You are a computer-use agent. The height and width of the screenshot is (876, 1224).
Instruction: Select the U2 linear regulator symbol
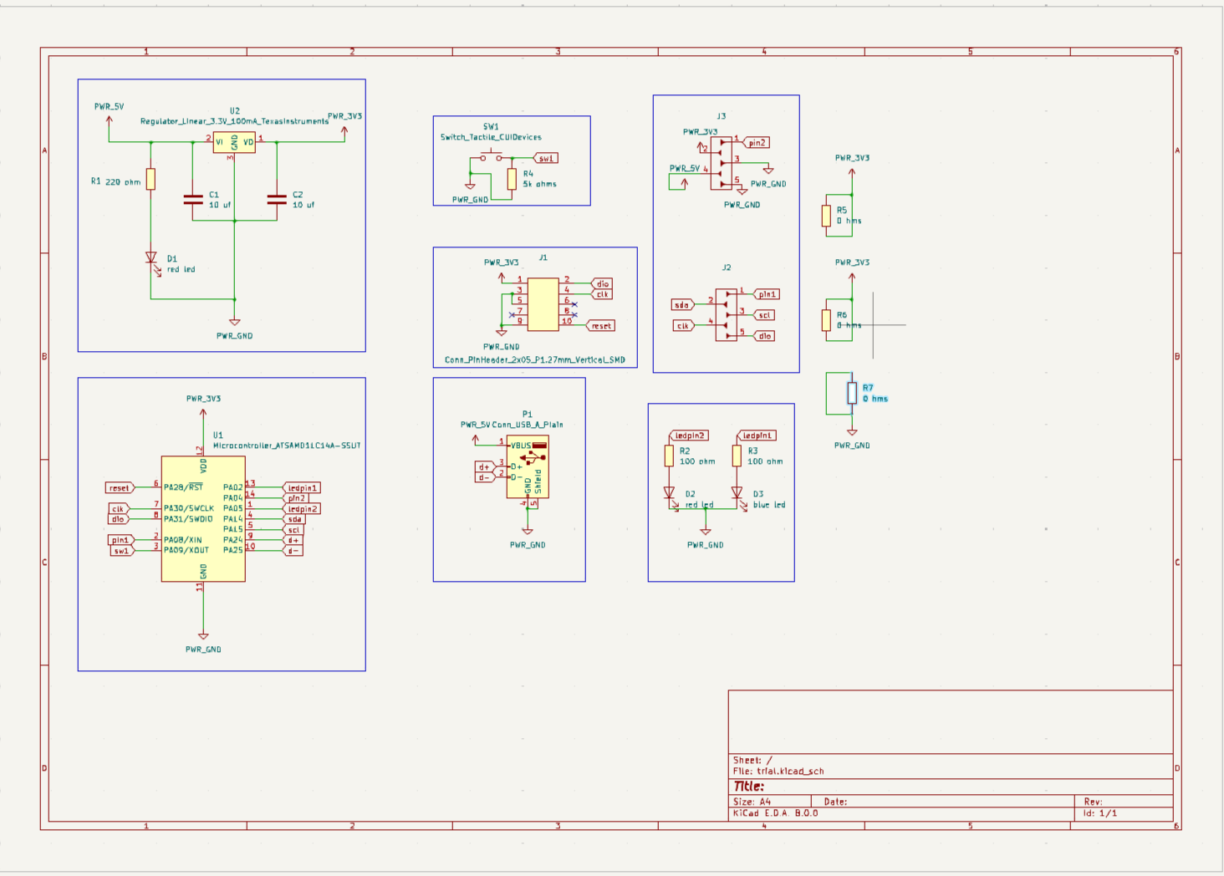pos(233,144)
